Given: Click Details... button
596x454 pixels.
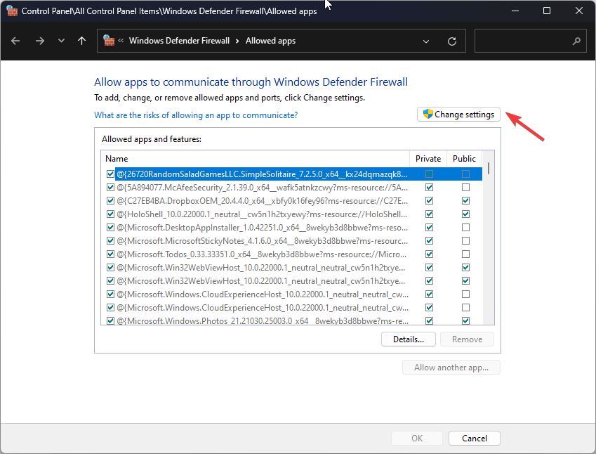Looking at the screenshot, I should (x=409, y=339).
